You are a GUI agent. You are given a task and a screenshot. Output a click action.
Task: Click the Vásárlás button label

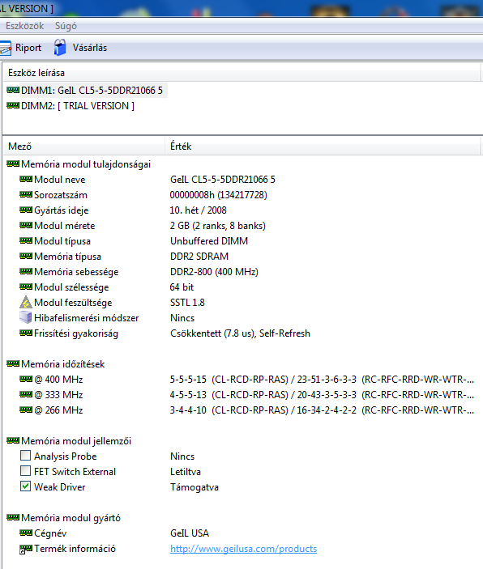coord(90,48)
